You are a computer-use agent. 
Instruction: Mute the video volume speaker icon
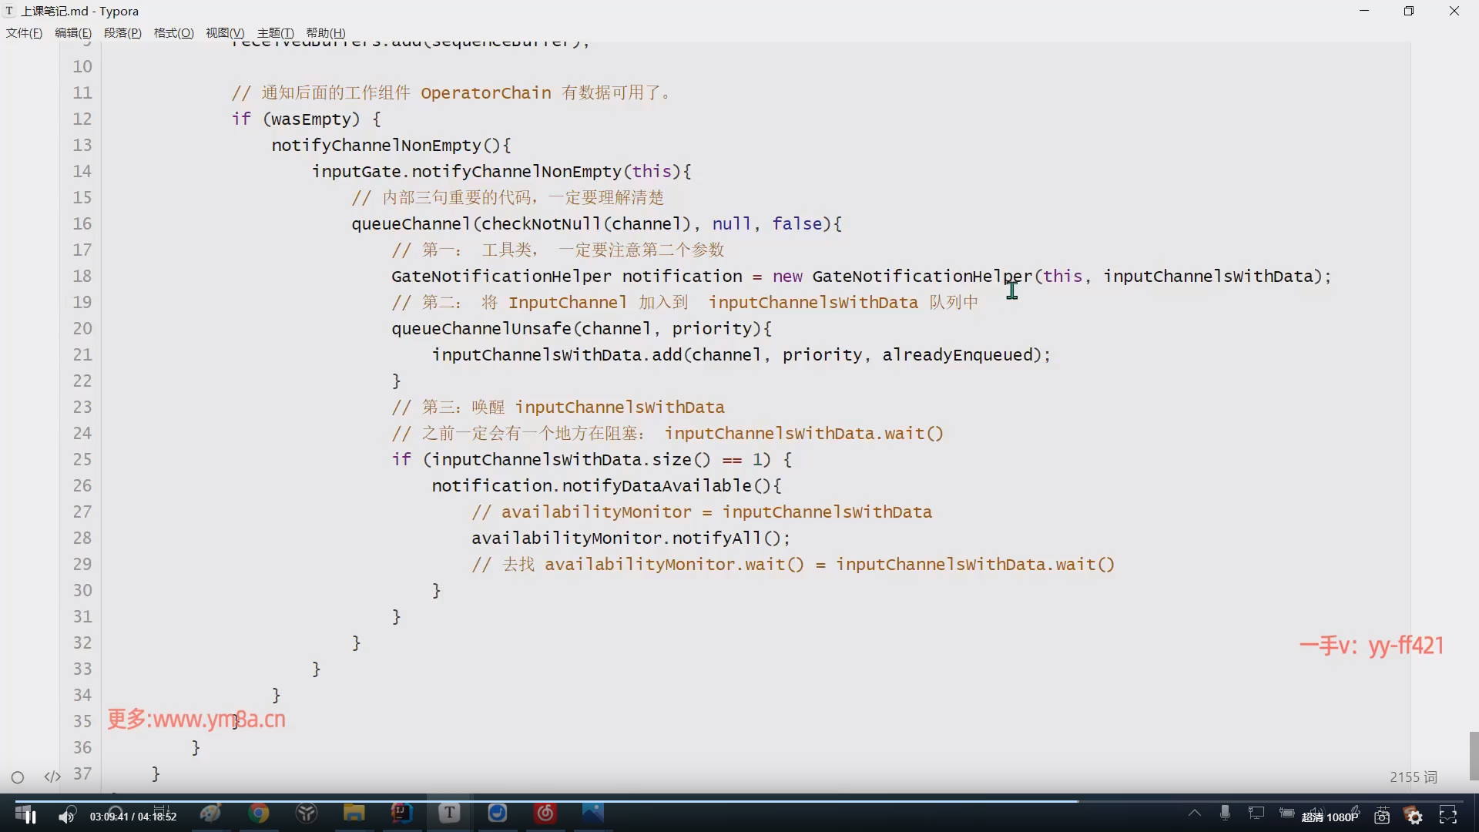pos(67,816)
